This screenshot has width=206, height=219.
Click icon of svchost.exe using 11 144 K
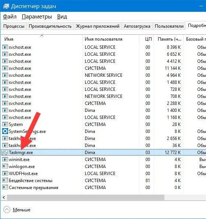(5, 68)
